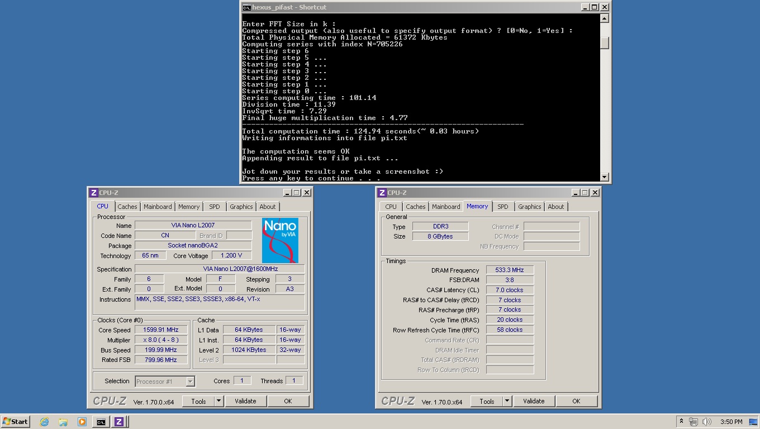Click the console scrollbar down arrow
This screenshot has height=429, width=760.
604,177
